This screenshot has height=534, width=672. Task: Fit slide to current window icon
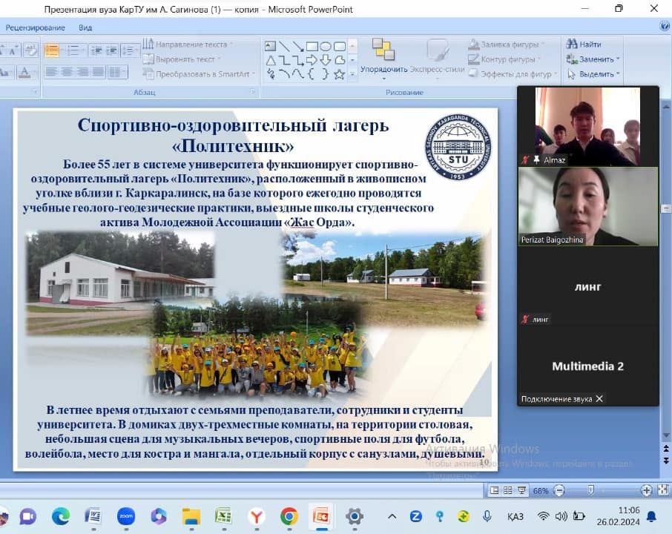662,490
